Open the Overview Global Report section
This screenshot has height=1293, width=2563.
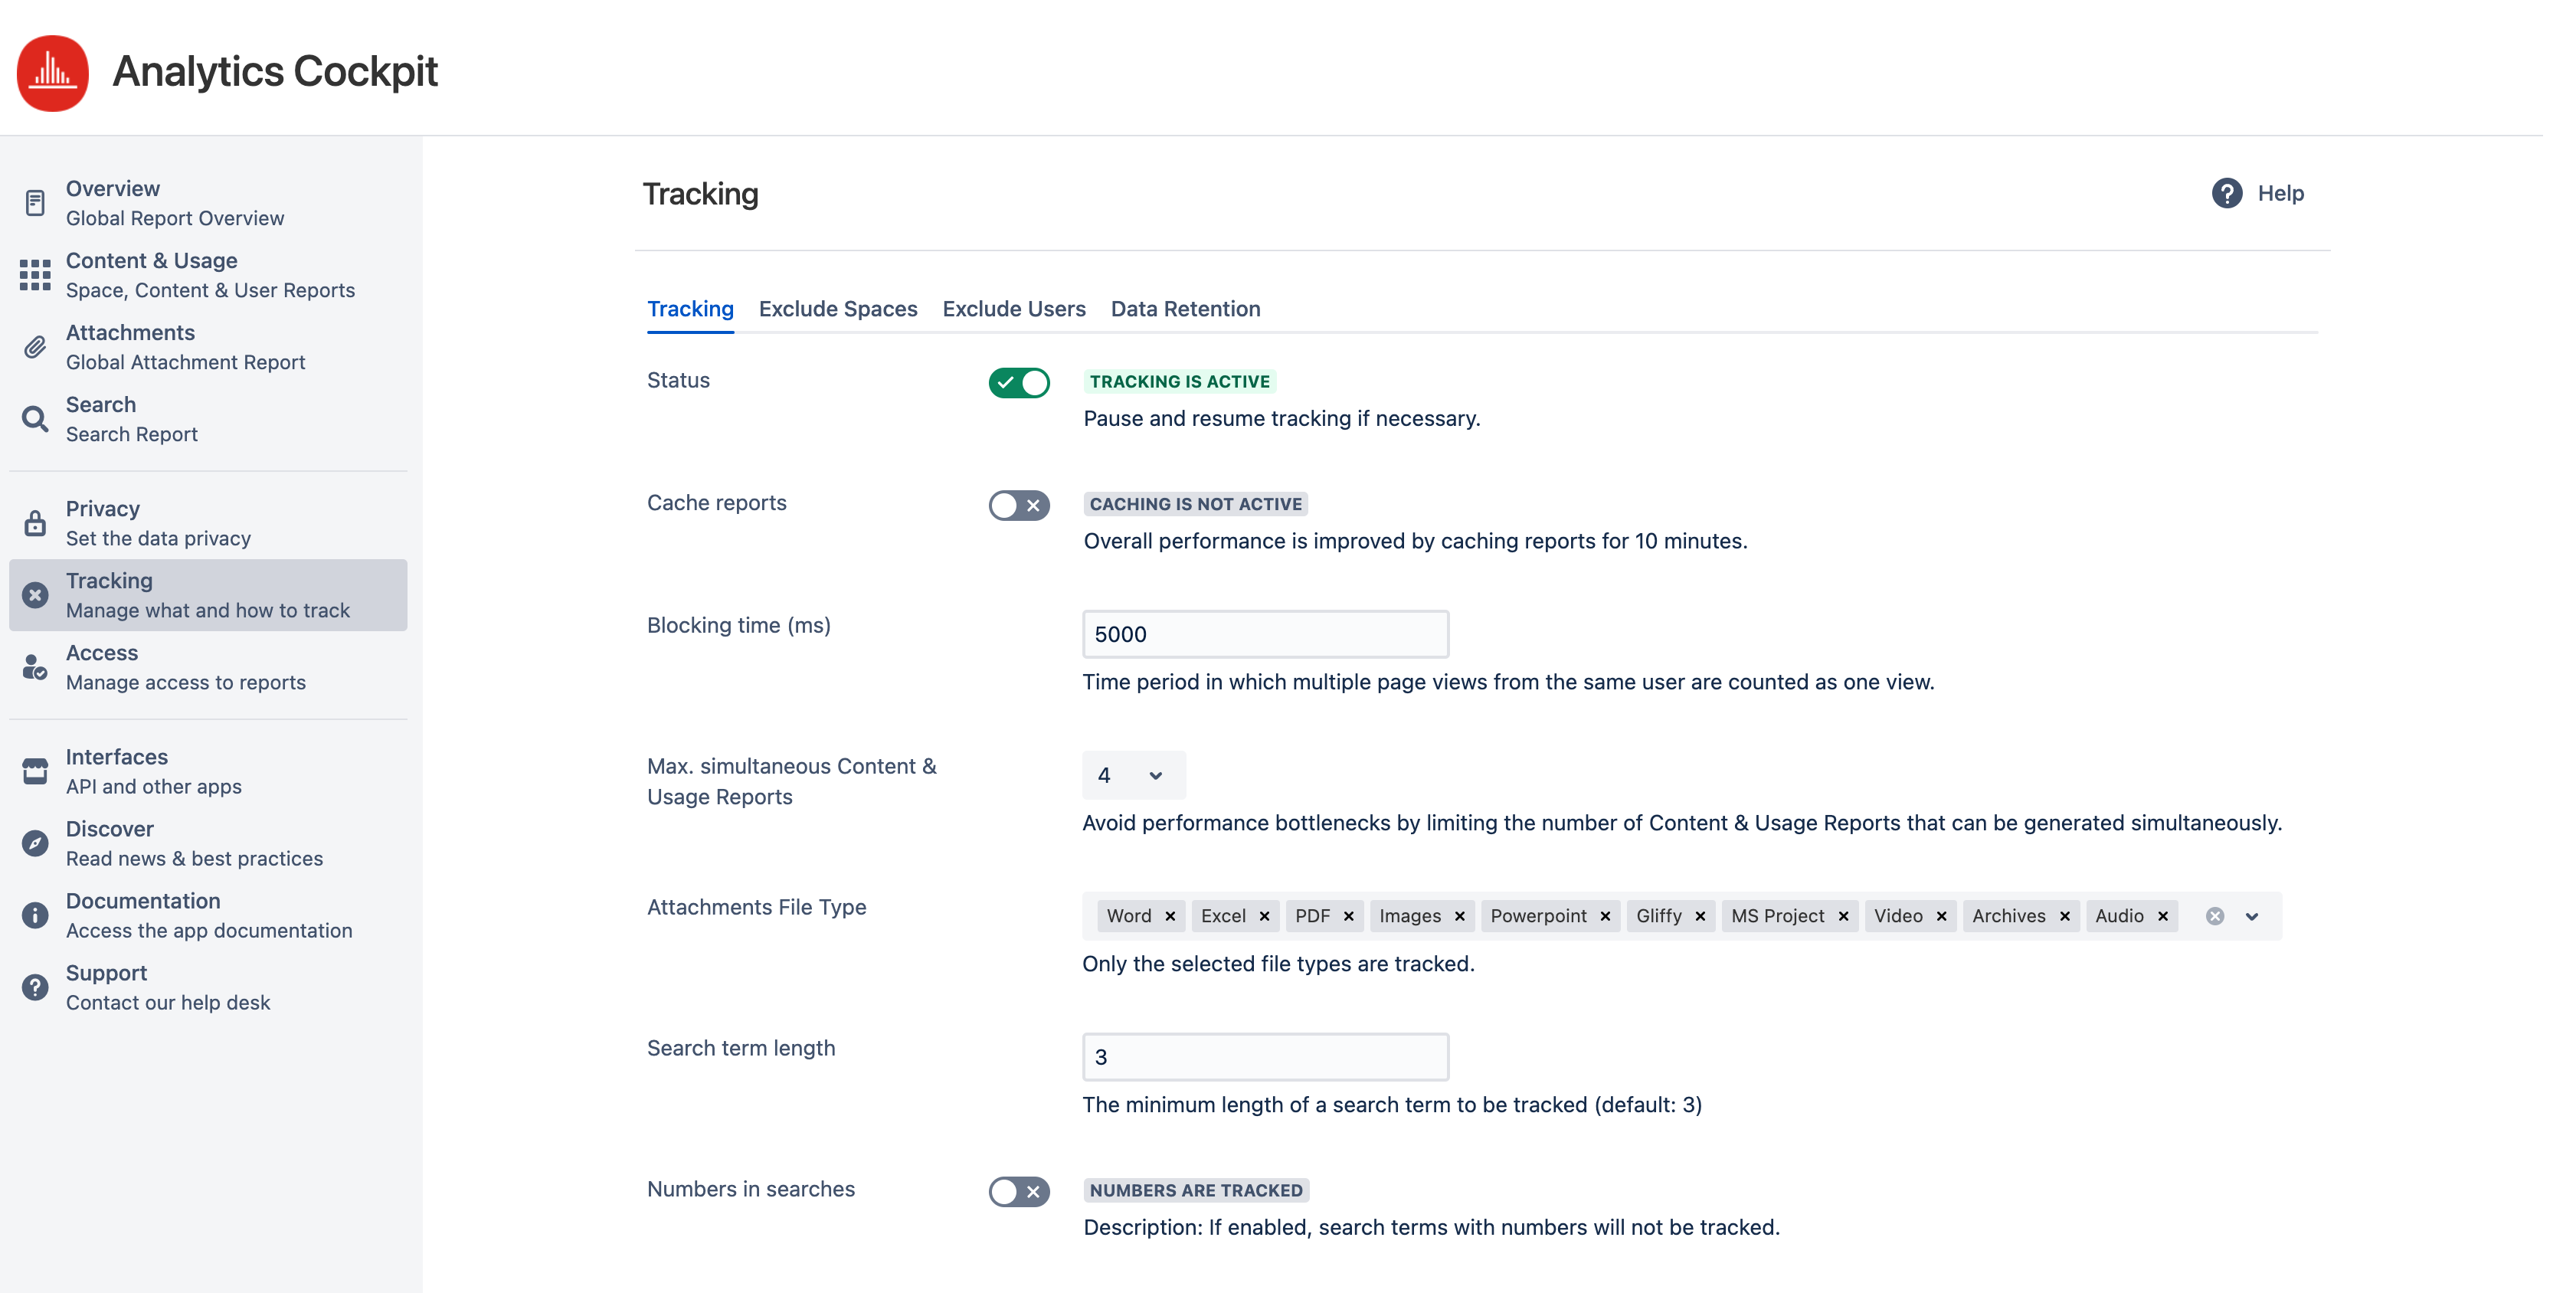pyautogui.click(x=34, y=202)
